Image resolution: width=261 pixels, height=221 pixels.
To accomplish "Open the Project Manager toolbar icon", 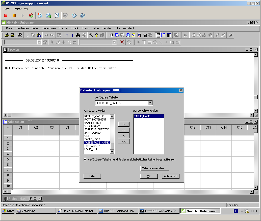I will pos(169,35).
